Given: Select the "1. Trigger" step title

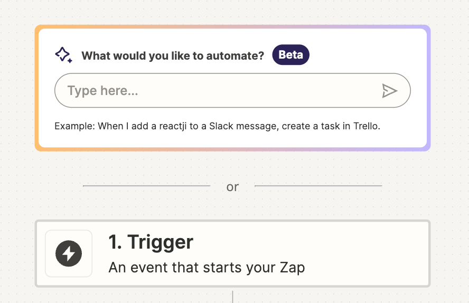Looking at the screenshot, I should point(151,242).
